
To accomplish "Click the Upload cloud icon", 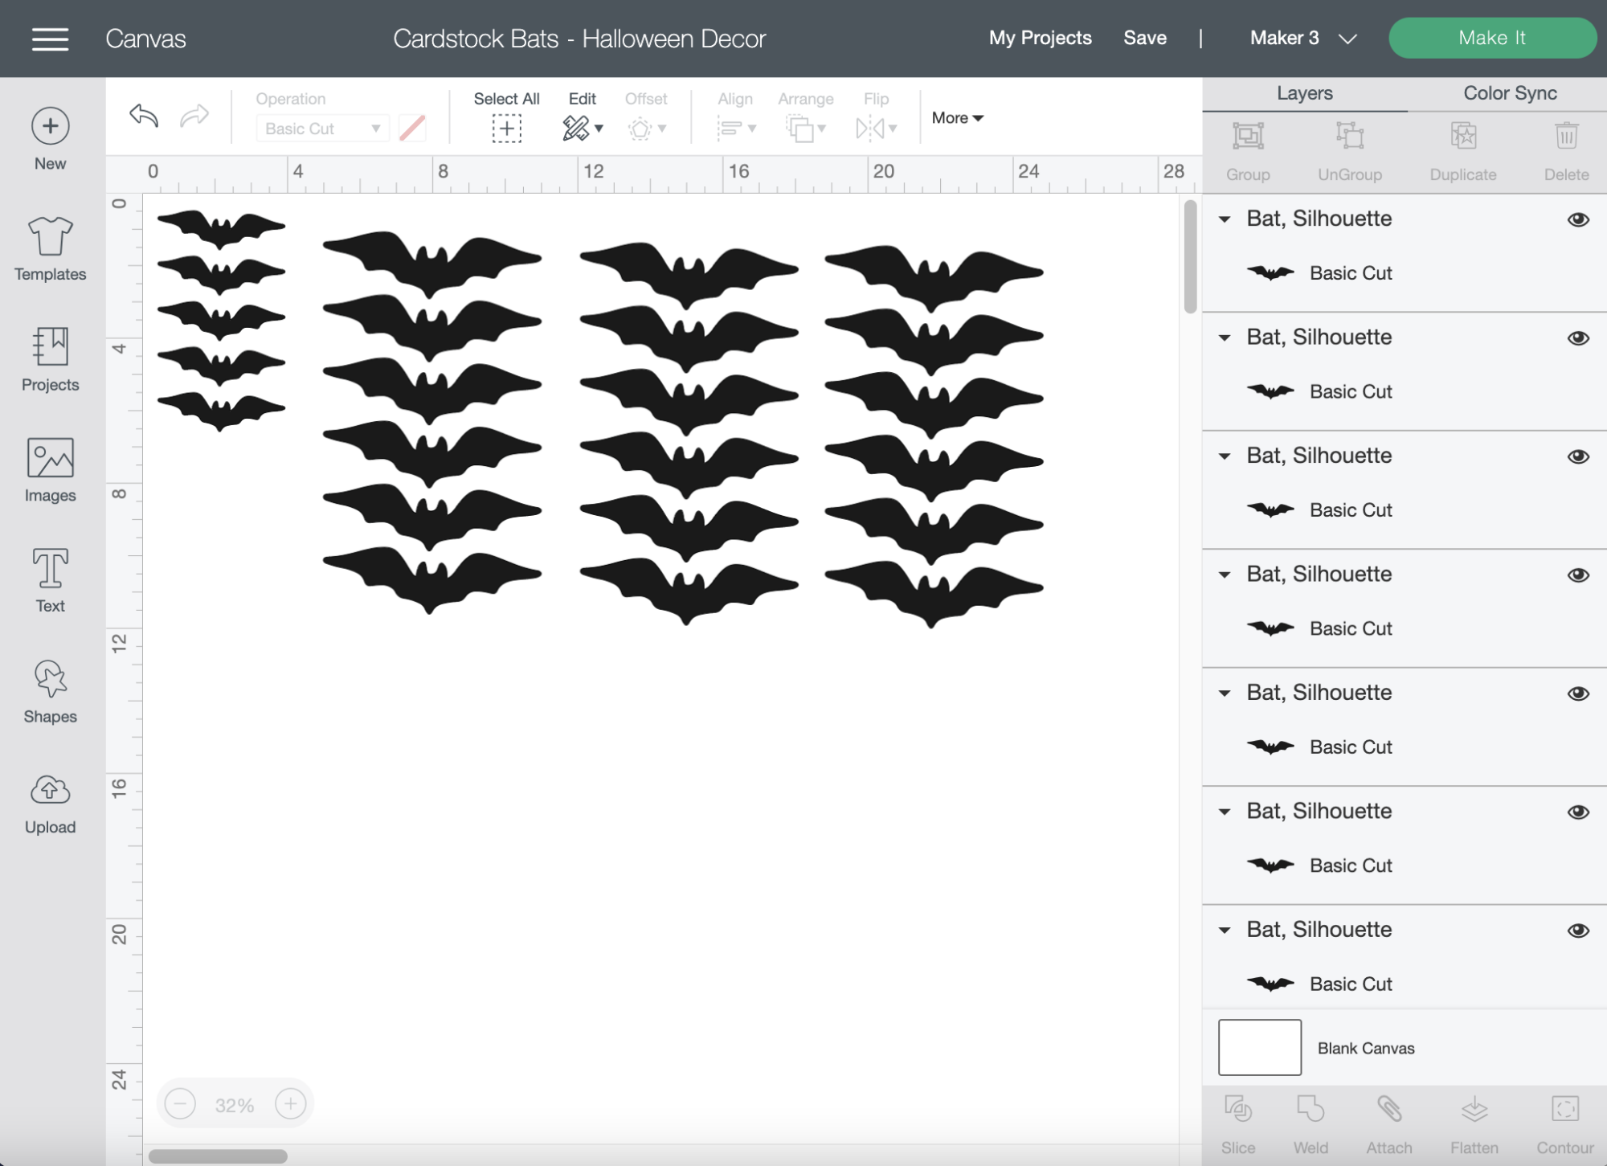I will pos(50,790).
